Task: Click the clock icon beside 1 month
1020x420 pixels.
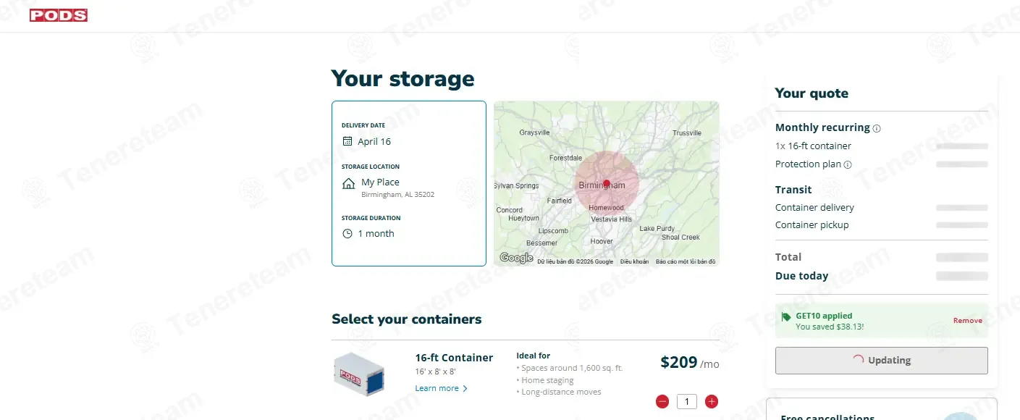Action: click(x=347, y=233)
